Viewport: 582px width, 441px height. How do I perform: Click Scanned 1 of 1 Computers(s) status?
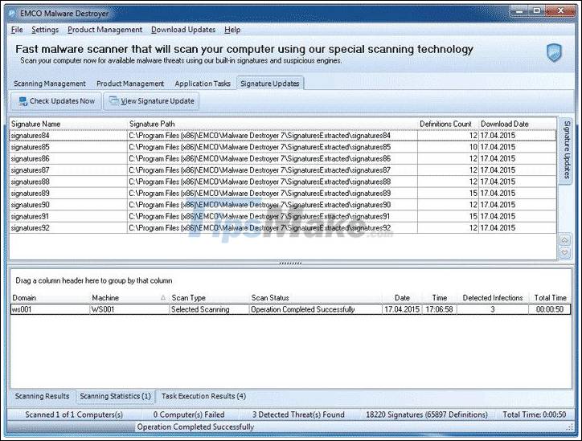click(x=74, y=414)
